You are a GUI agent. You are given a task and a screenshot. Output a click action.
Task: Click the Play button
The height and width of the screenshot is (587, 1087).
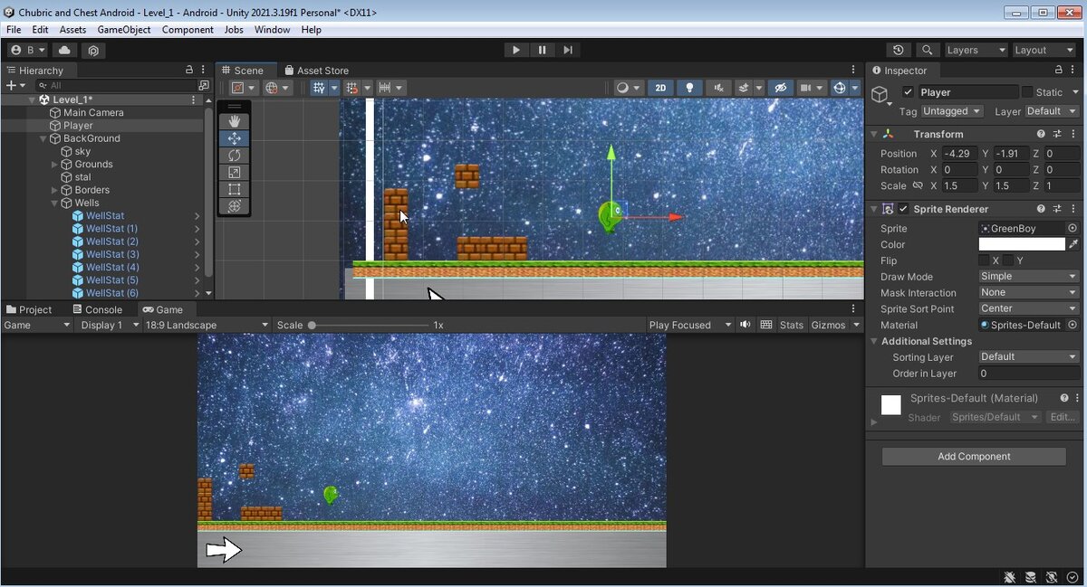516,51
